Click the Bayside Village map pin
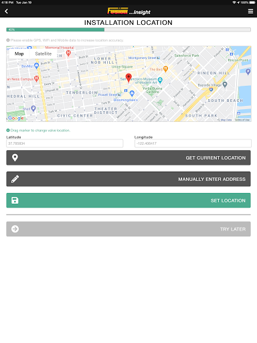Viewport: 257px width, 343px height. point(225,84)
